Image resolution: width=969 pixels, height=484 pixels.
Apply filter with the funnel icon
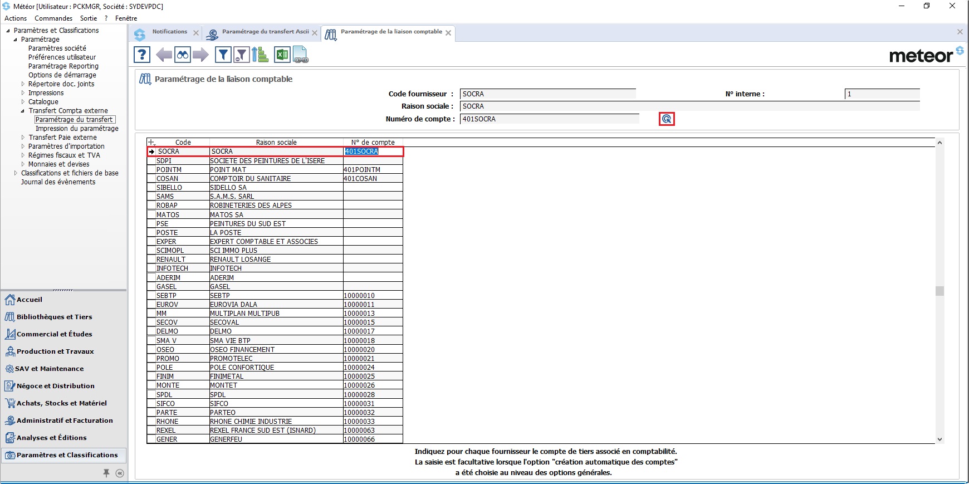pos(223,55)
